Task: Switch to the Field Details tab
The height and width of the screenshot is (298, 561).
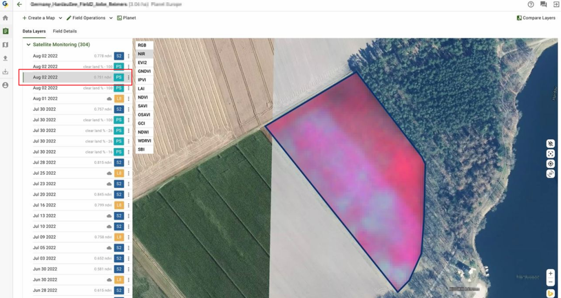Action: tap(65, 31)
